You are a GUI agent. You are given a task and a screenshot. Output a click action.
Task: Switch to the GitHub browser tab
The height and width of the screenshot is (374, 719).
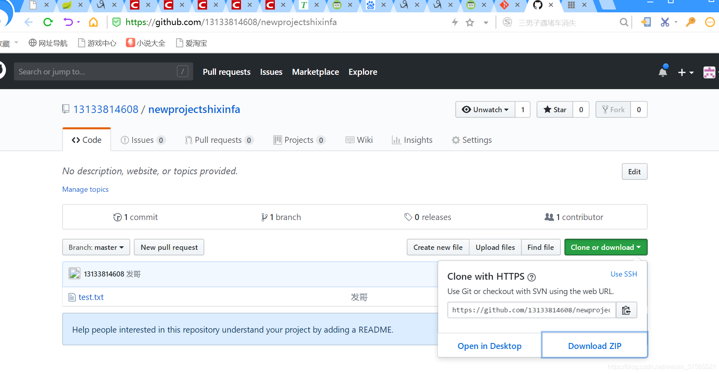click(538, 5)
